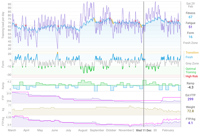Screen dimensions: 199x134
Task: Click the 95 tick on the training load axis
Action: [x=10, y=4]
